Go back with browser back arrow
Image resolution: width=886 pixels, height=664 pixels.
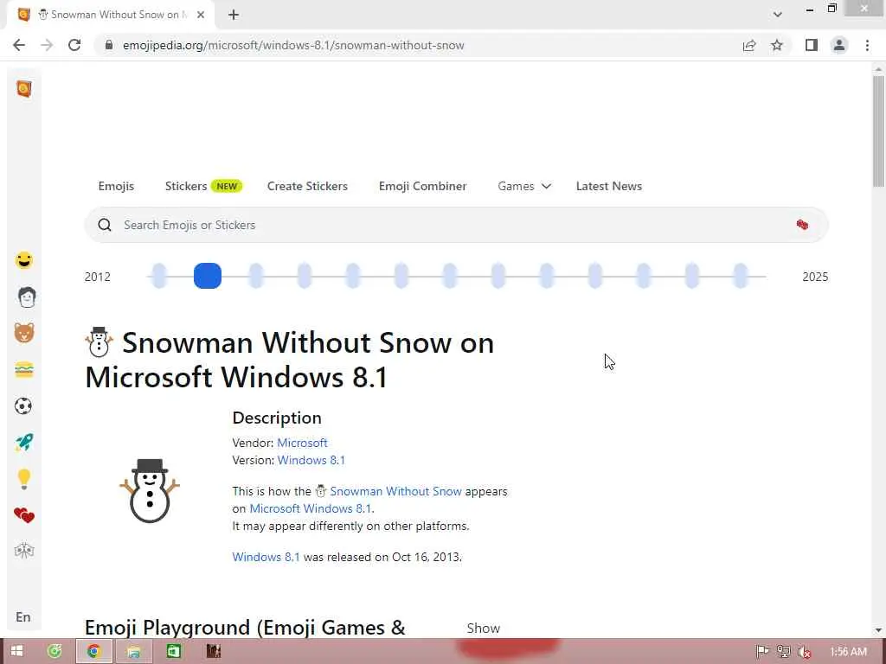point(19,45)
